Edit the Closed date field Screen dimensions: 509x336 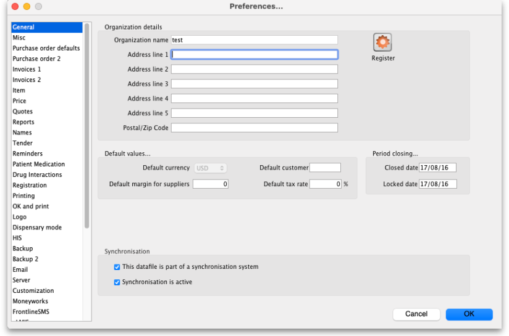[x=437, y=168]
